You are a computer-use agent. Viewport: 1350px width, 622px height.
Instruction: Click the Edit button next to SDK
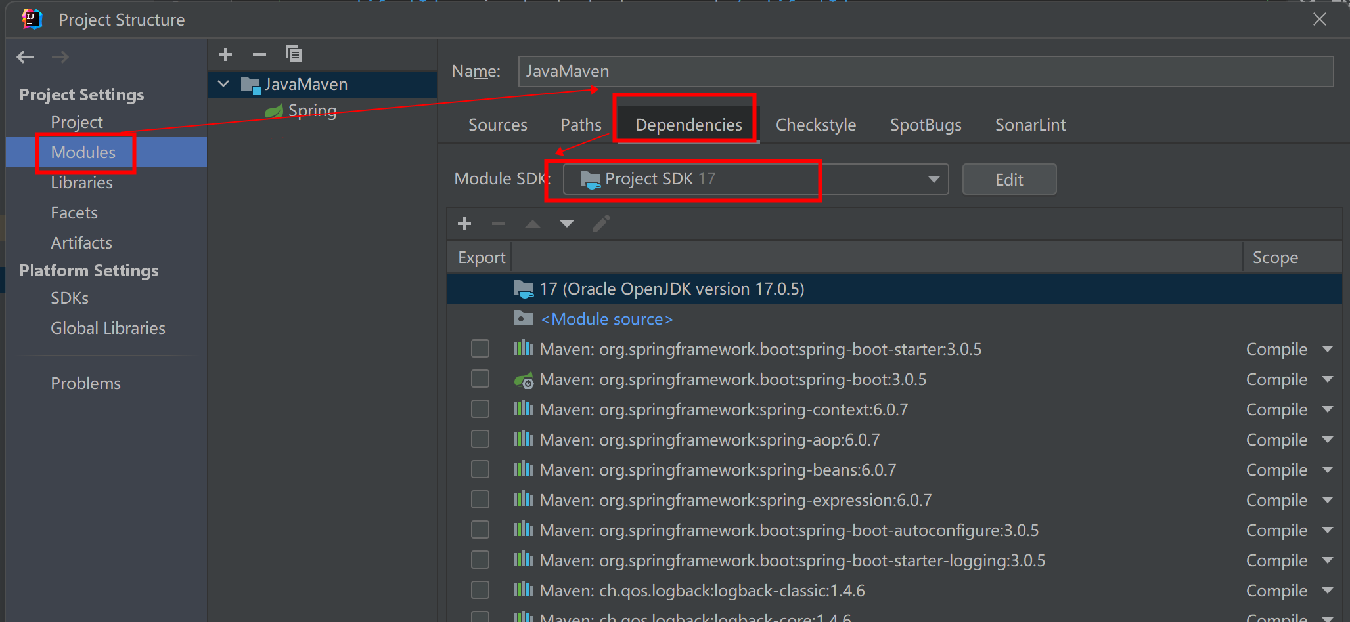[1009, 178]
